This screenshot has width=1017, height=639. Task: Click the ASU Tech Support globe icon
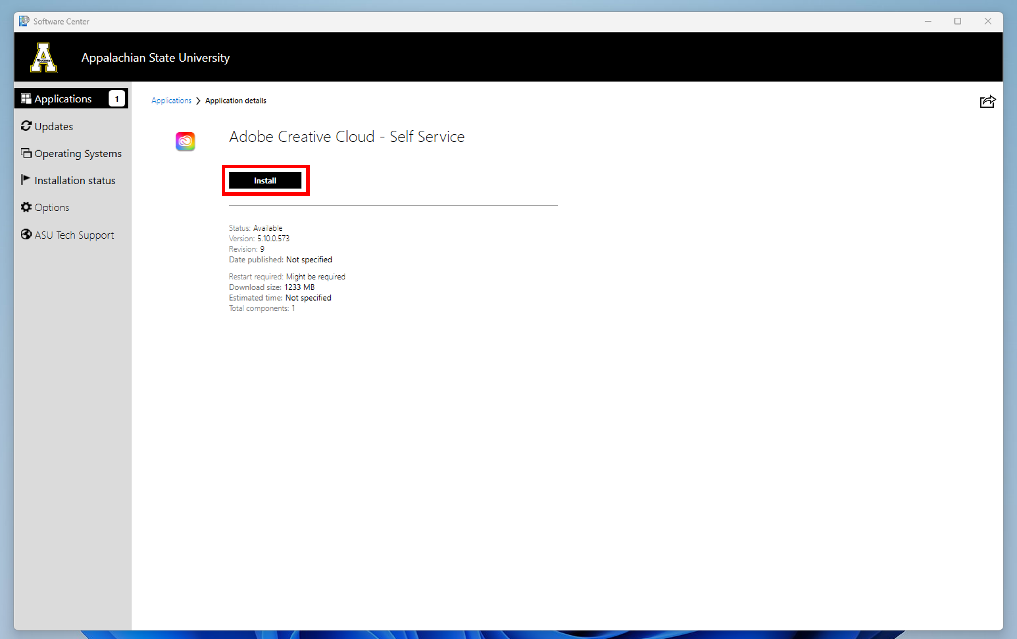[x=26, y=234]
